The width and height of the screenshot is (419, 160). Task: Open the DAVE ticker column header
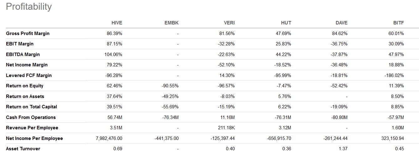click(x=341, y=23)
